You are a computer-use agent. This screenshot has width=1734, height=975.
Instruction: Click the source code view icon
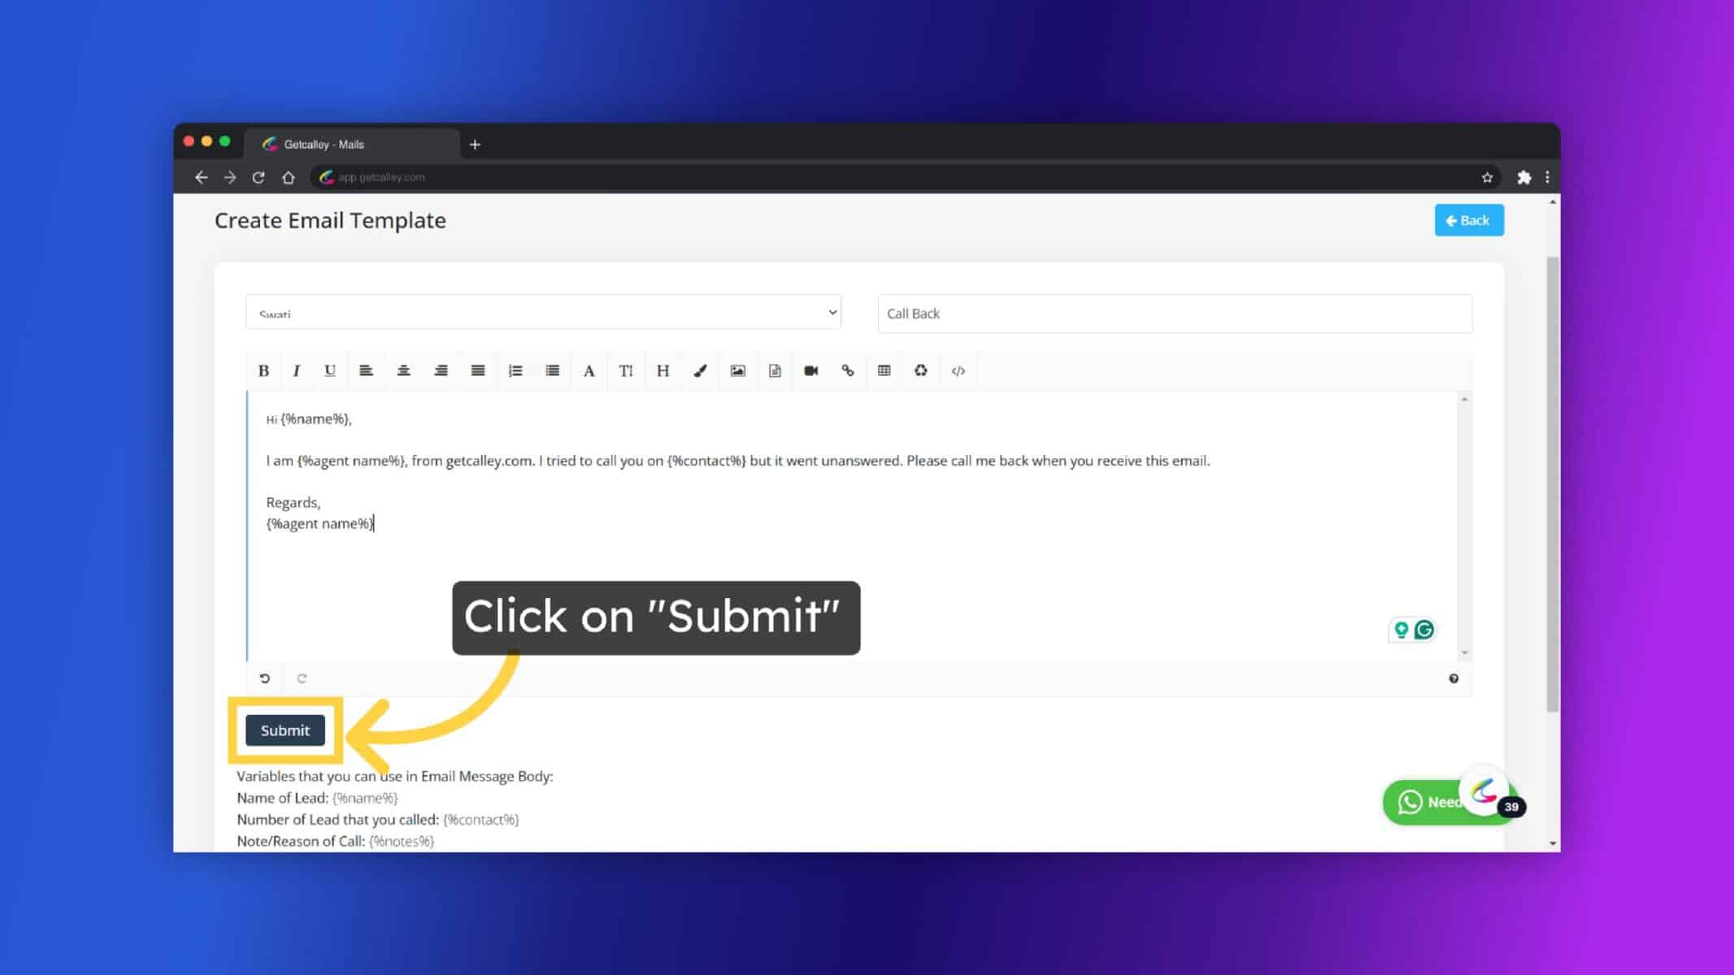point(958,370)
